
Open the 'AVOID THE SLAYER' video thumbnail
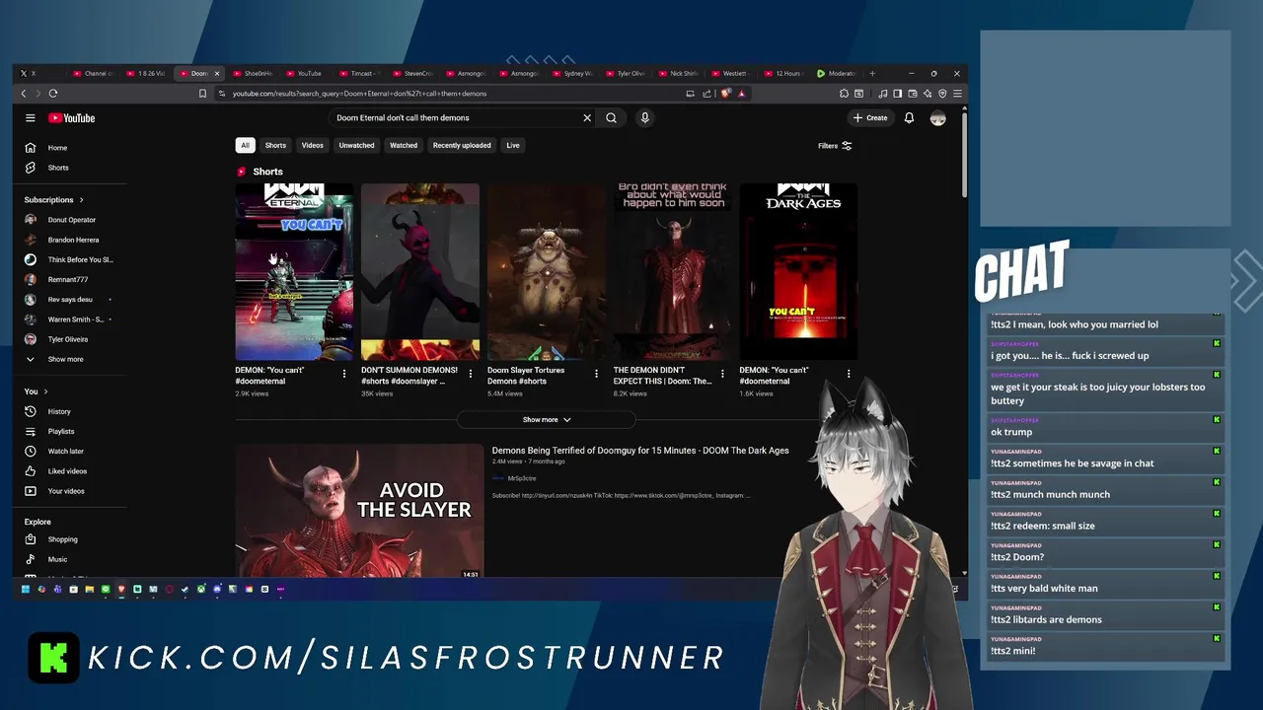(359, 511)
